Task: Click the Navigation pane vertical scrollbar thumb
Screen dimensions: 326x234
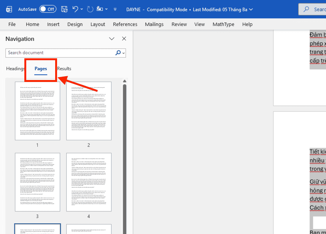Action: click(124, 159)
